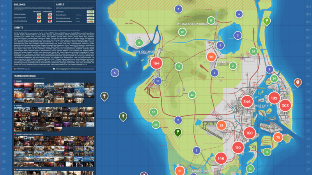
Task: Select the blue 4 cluster marker
Action: [x=239, y=14]
